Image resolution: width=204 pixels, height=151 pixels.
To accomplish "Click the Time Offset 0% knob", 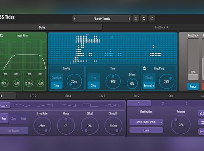I will (x=132, y=83).
